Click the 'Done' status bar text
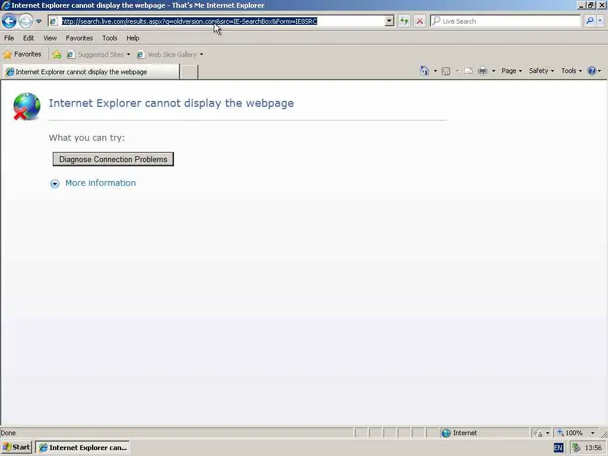 click(8, 433)
